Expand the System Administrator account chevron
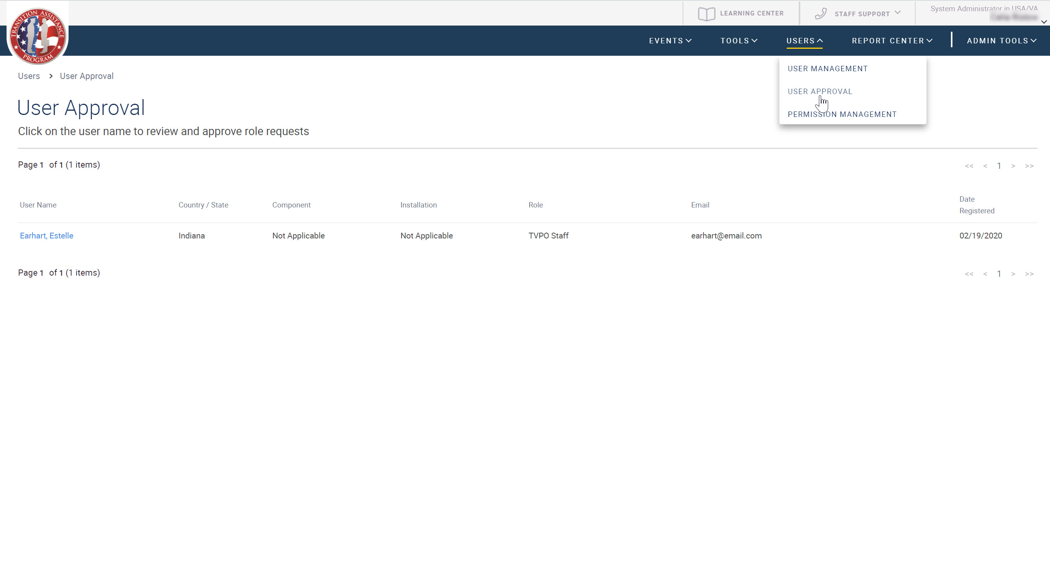 (x=1044, y=22)
